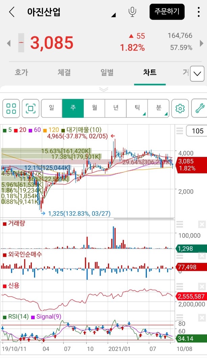The height and width of the screenshot is (358, 207).
Task: Tap the chart horizontal scrollbar
Action: click(144, 219)
